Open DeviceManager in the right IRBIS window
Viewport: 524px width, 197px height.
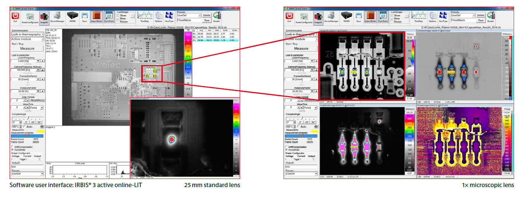(332, 17)
